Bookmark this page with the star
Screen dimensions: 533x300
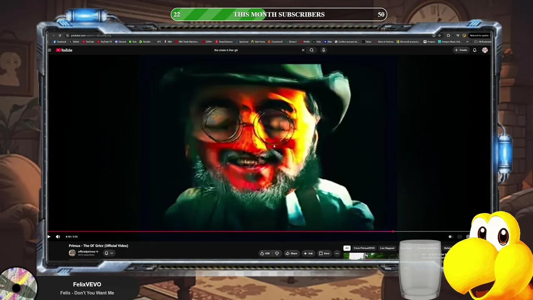point(439,35)
